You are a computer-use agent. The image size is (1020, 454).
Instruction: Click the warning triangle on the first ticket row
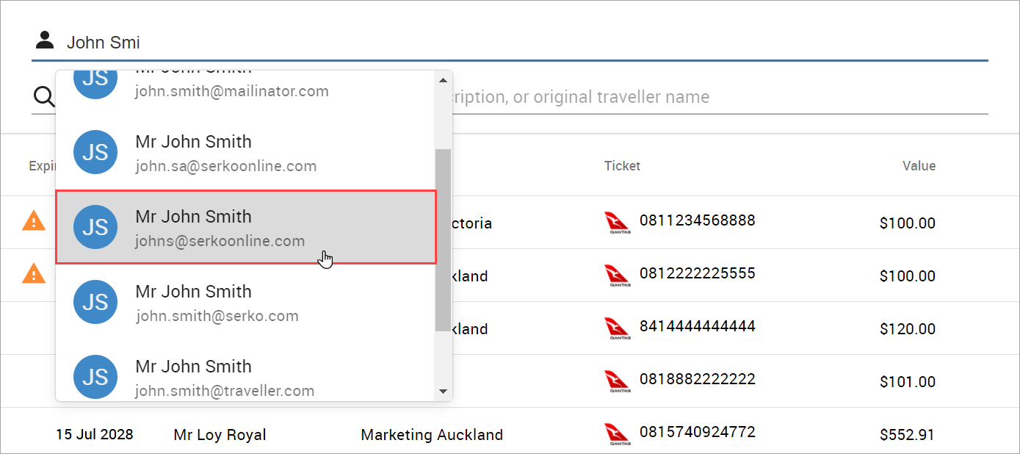click(x=34, y=220)
